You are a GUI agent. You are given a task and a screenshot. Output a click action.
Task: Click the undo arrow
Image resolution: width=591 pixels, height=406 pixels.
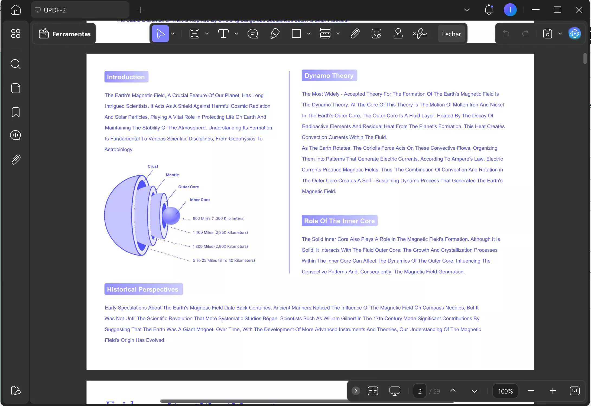[506, 34]
